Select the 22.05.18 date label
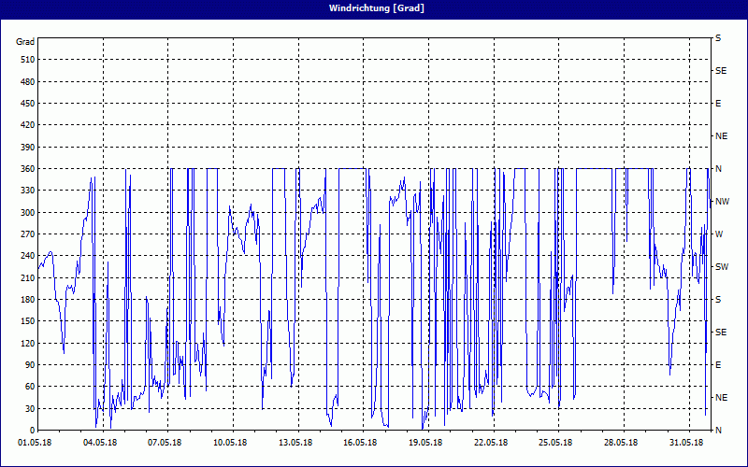Image resolution: width=748 pixels, height=467 pixels. [x=491, y=443]
